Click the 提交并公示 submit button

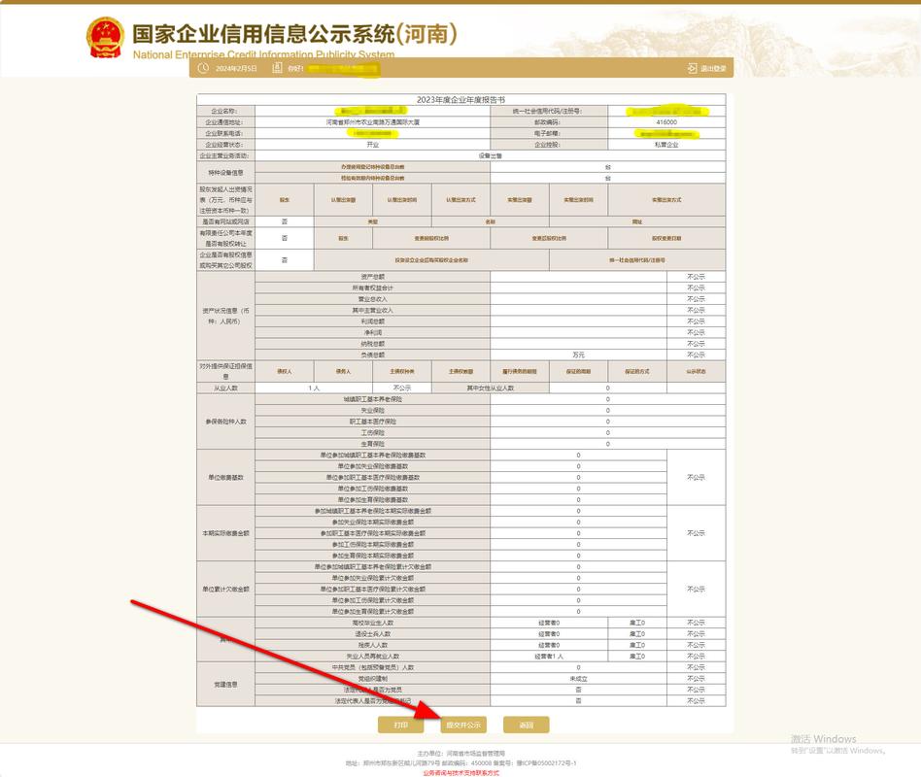464,725
